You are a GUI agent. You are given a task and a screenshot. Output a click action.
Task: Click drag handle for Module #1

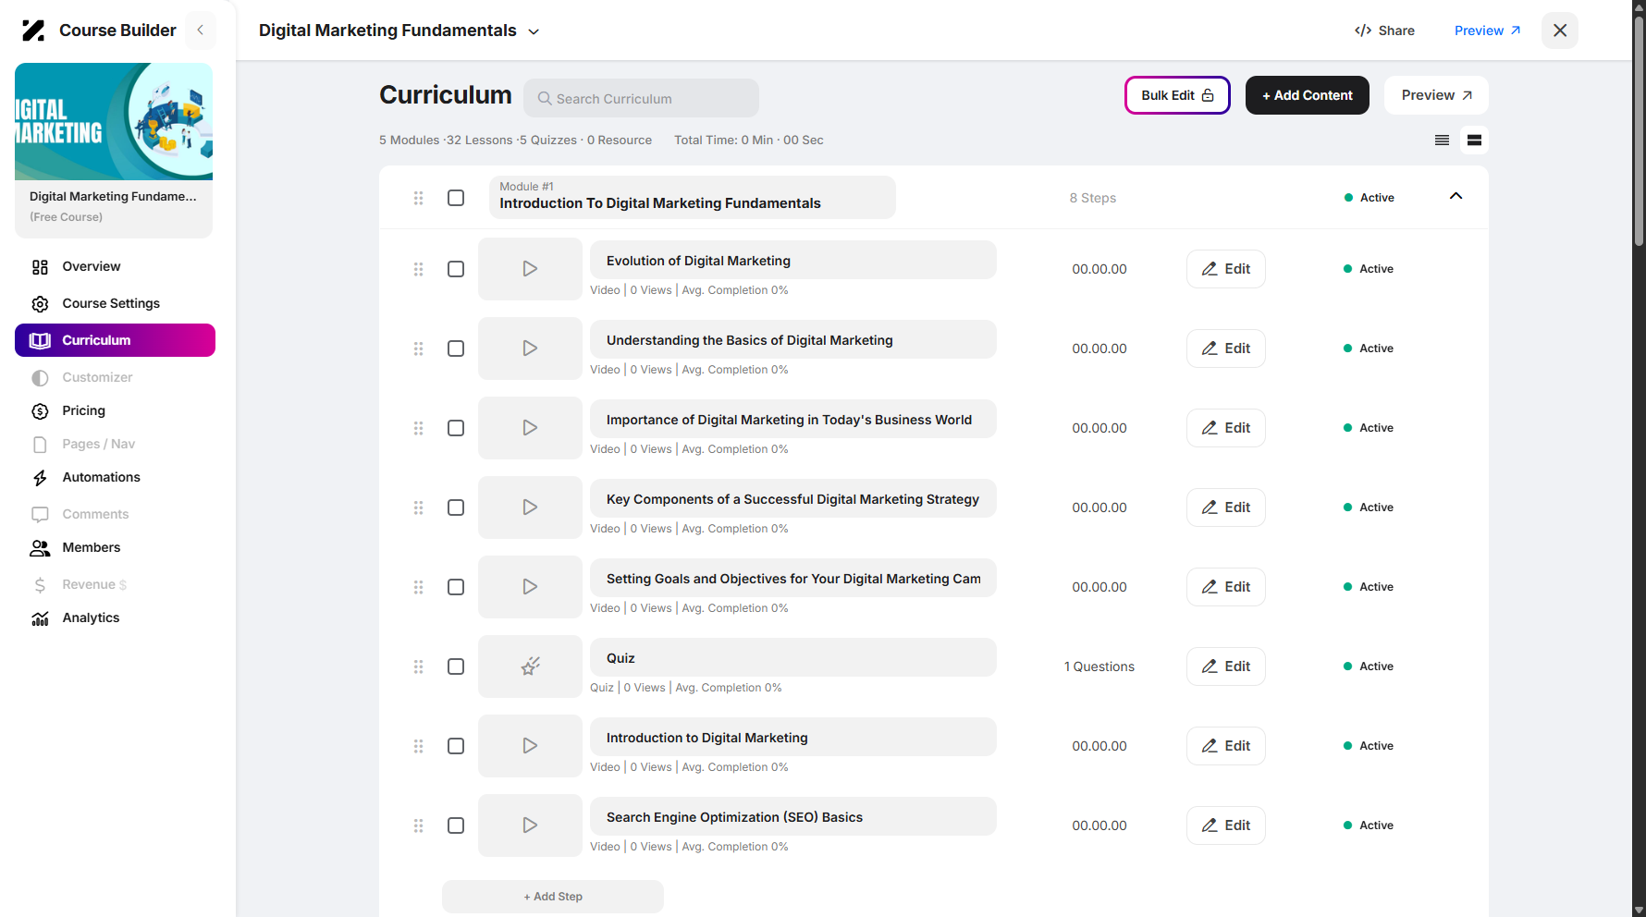pos(419,198)
